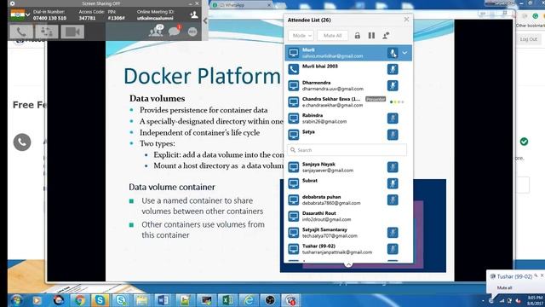Image resolution: width=545 pixels, height=307 pixels.
Task: Click the monitor icon beside Chandra Sekhar Bewa
Action: [x=293, y=102]
